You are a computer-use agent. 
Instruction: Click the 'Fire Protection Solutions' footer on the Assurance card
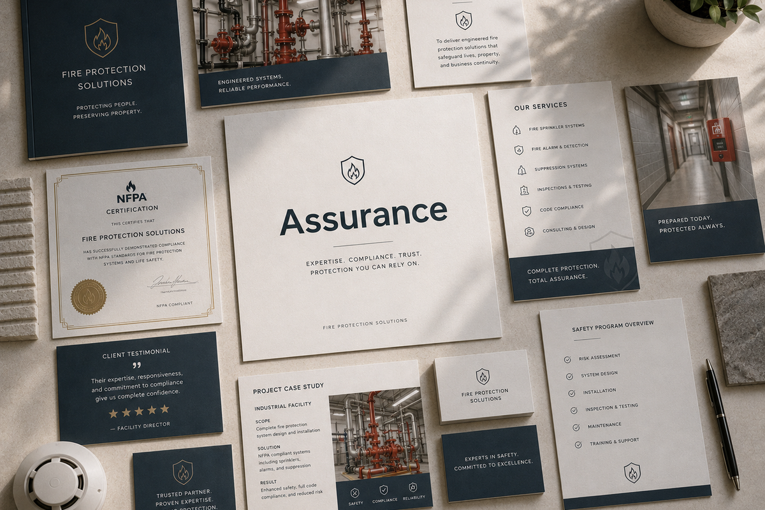pos(365,323)
